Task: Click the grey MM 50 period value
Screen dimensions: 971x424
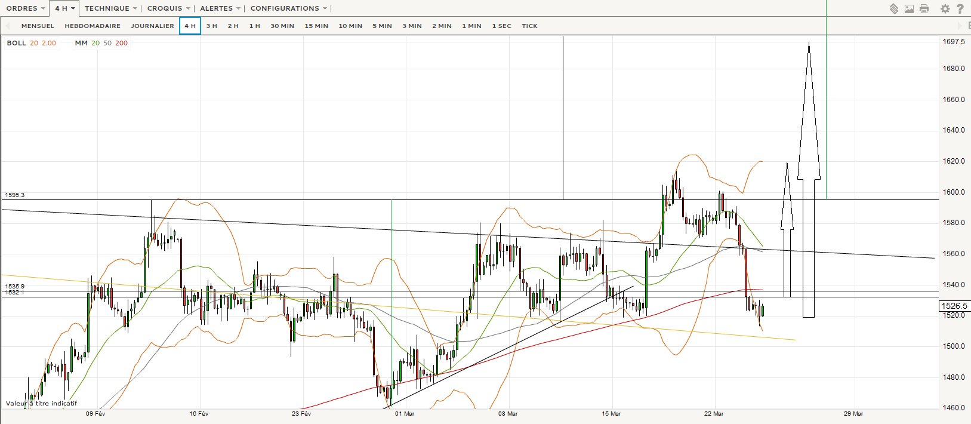Action: tap(107, 43)
